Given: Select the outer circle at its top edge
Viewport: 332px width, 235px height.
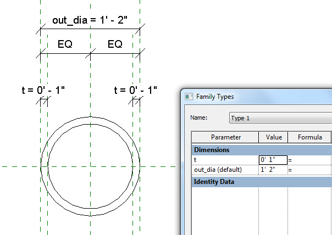Looking at the screenshot, I should pos(90,117).
